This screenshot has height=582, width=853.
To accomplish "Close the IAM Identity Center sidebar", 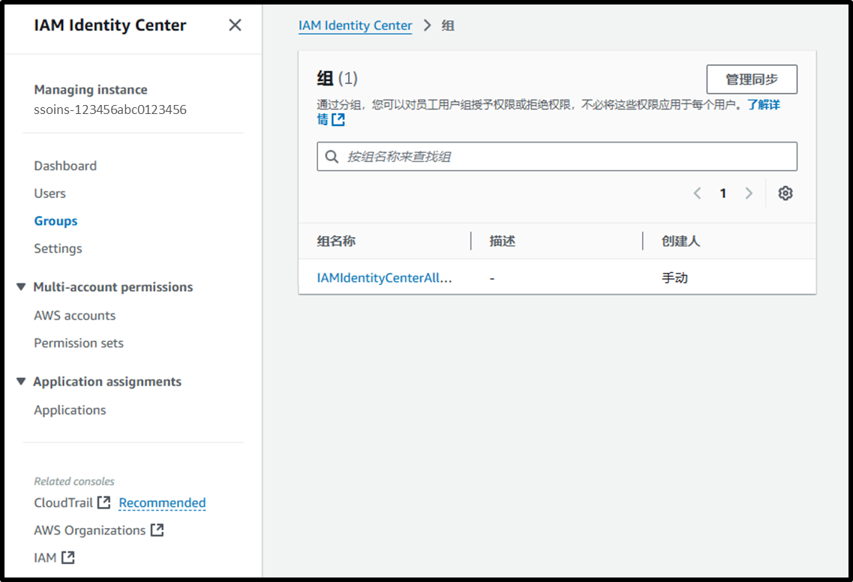I will (235, 25).
